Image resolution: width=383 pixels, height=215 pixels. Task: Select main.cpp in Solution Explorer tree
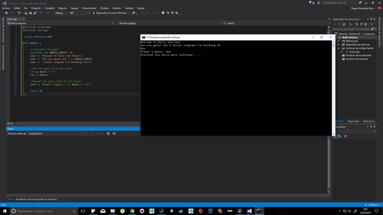click(354, 52)
